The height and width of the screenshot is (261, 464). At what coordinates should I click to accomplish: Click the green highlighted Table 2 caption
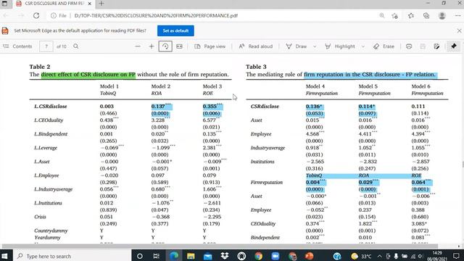pos(88,75)
